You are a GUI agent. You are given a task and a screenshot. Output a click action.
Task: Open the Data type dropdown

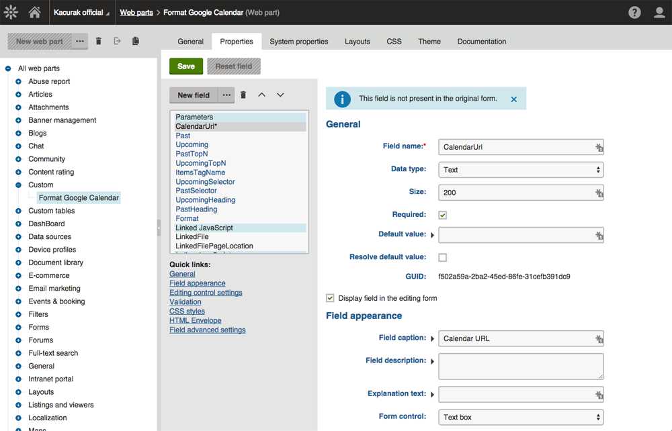[521, 170]
